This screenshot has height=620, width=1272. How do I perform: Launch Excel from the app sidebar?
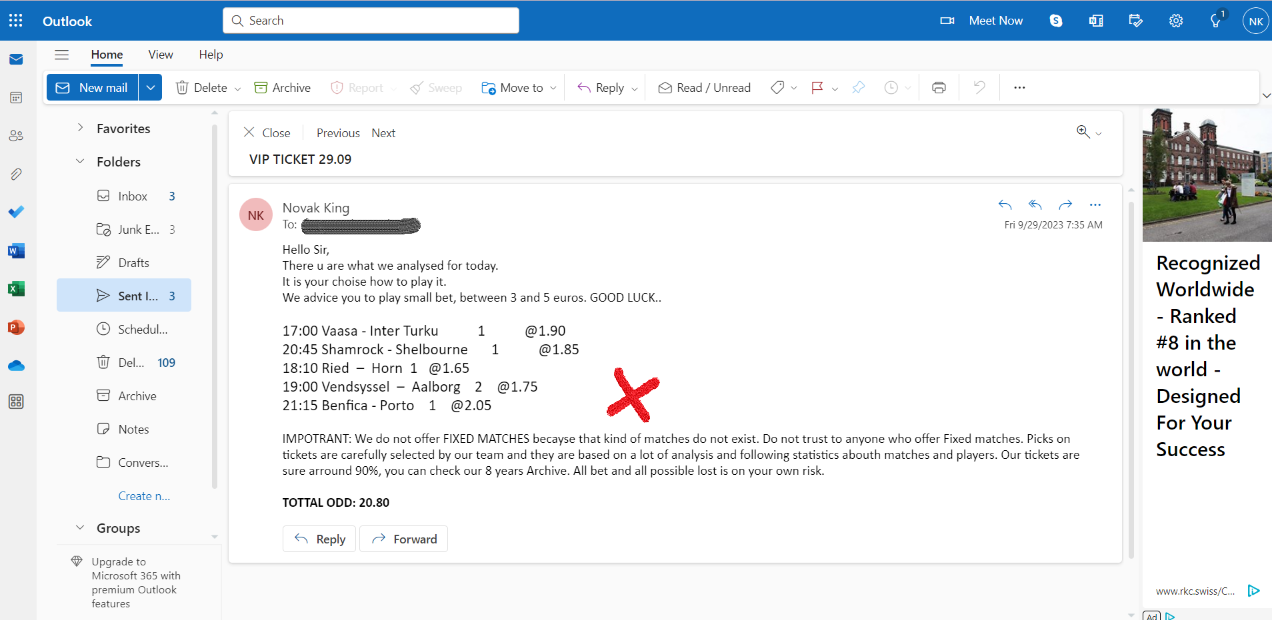[x=16, y=288]
